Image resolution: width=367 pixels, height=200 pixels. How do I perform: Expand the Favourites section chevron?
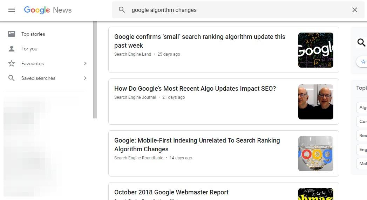[85, 63]
